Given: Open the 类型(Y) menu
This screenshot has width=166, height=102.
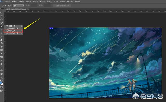Looking at the screenshot, I should 35,2.
